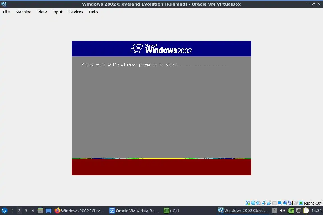Open the file manager from the taskbar
Image resolution: width=323 pixels, height=215 pixels.
tap(40, 211)
